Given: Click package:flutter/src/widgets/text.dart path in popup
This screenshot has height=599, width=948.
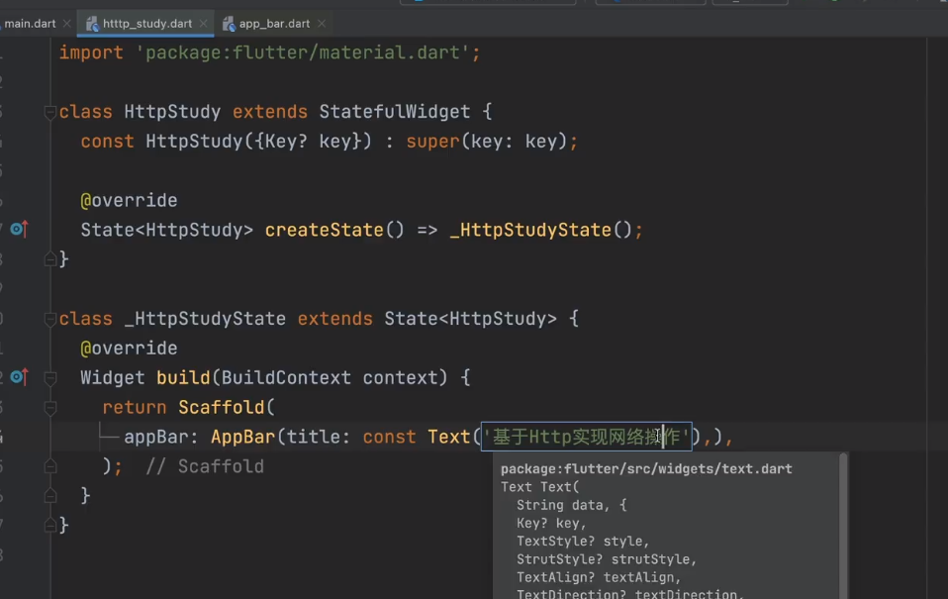Looking at the screenshot, I should click(646, 469).
